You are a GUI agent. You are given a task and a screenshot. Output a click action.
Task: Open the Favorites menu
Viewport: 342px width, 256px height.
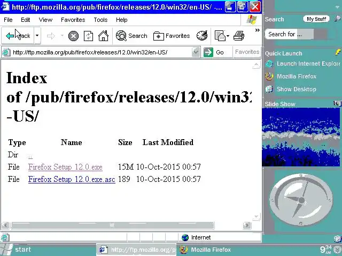point(73,20)
